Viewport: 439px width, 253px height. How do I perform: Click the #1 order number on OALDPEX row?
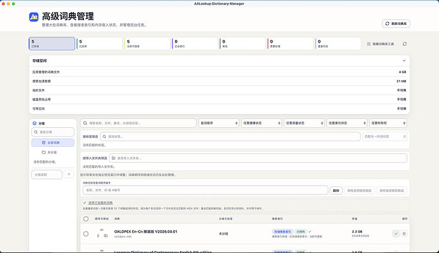pyautogui.click(x=102, y=230)
